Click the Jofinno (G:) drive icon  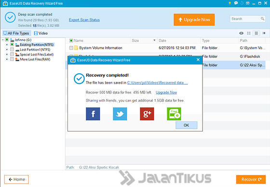(x=12, y=40)
